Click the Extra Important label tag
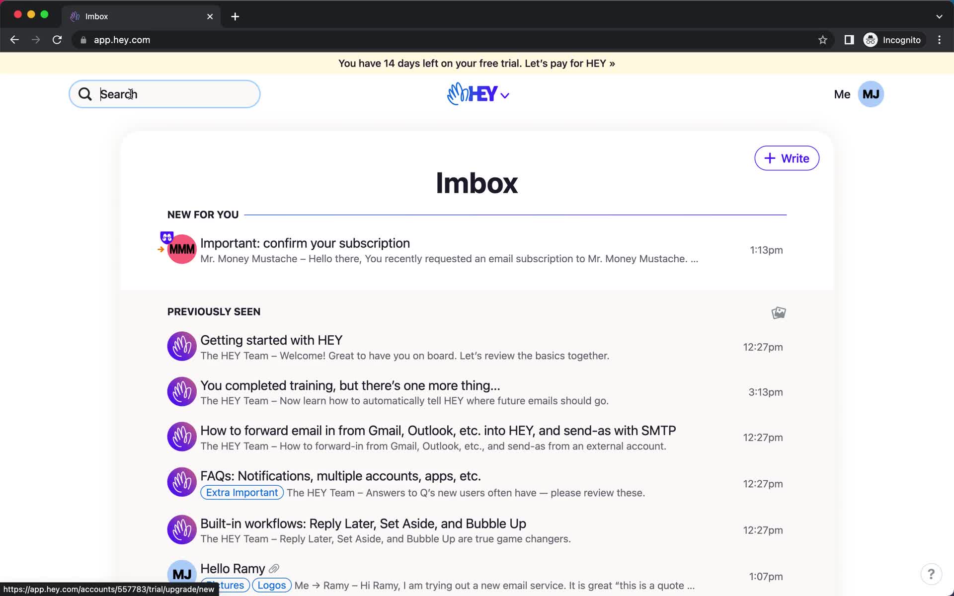This screenshot has height=596, width=954. pos(242,493)
